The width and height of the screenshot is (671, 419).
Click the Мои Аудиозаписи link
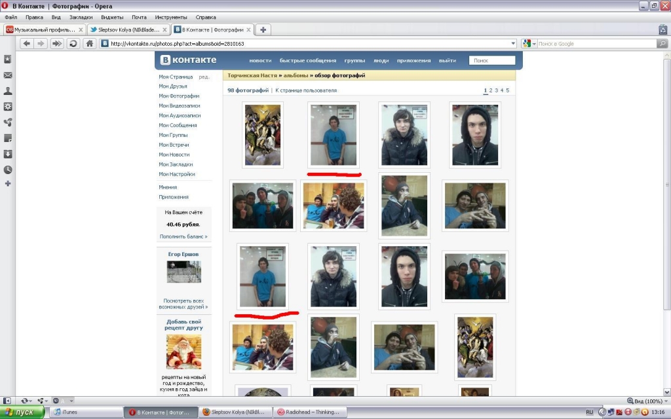[x=180, y=115]
